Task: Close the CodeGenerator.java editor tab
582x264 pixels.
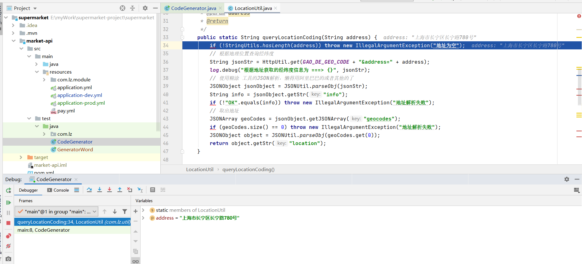Action: (x=220, y=8)
